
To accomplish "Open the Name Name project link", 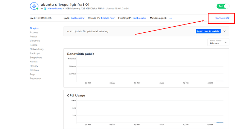I will [55, 9].
